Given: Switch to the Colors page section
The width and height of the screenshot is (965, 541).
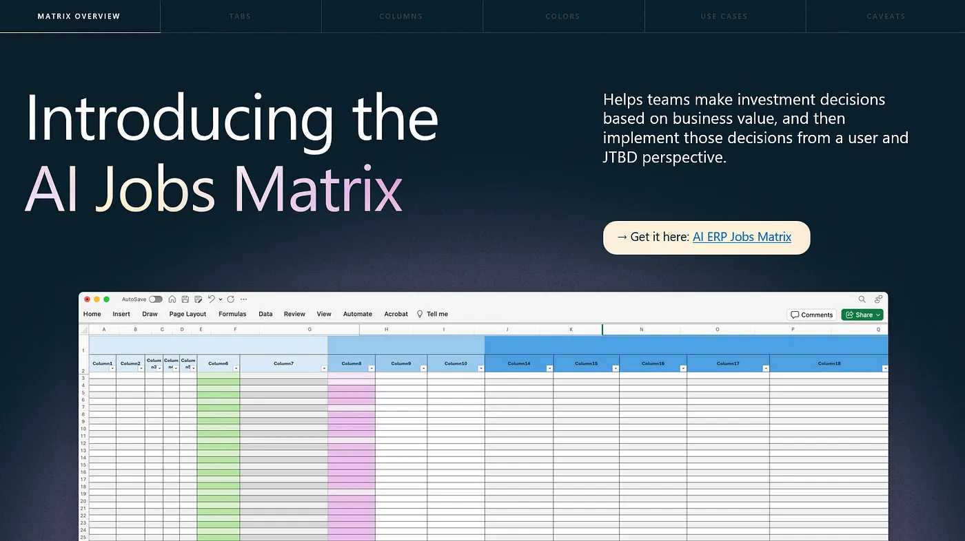Looking at the screenshot, I should (x=562, y=16).
